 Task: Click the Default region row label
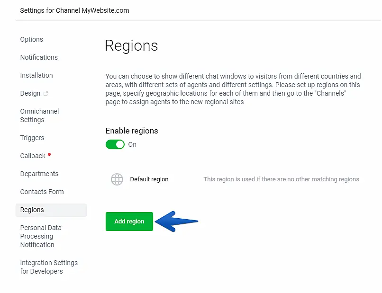[x=149, y=179]
